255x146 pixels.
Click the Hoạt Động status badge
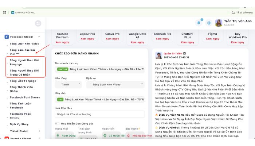64,135
